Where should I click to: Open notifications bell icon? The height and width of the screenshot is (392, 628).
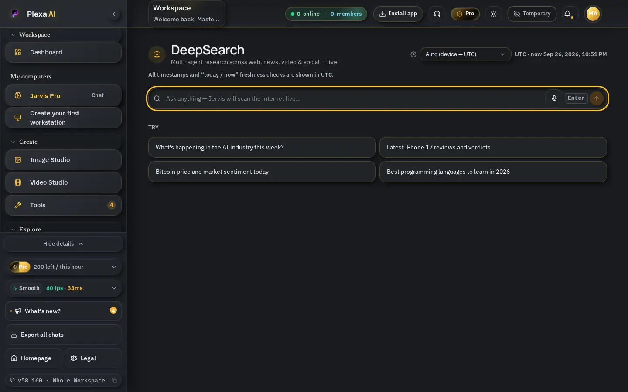[568, 14]
